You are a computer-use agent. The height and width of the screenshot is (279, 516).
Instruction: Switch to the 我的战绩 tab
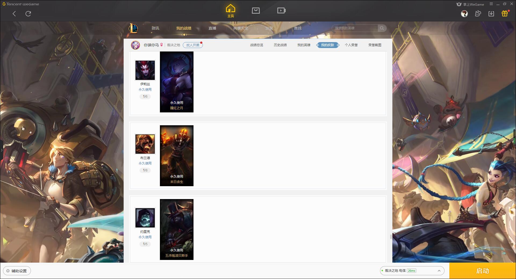point(184,28)
